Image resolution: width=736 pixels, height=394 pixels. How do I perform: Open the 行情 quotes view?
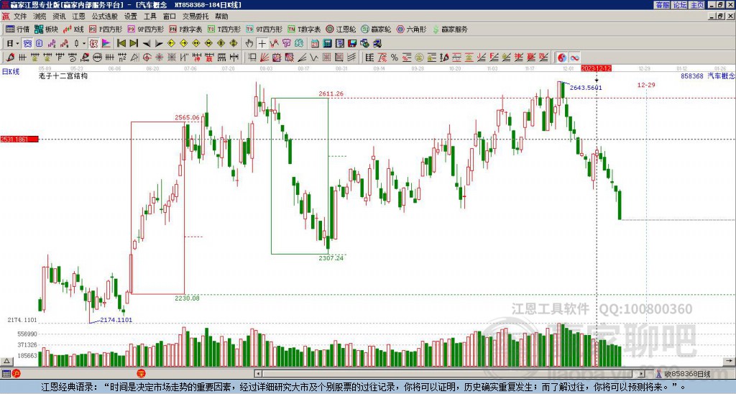pyautogui.click(x=17, y=29)
